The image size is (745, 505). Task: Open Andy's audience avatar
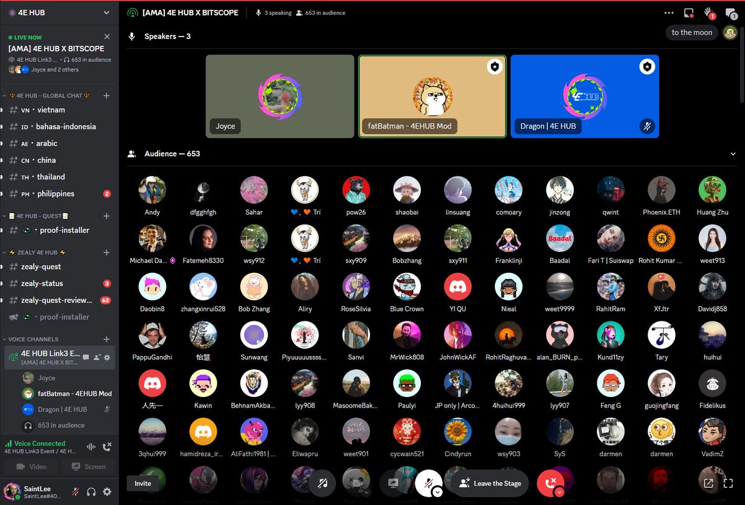152,190
